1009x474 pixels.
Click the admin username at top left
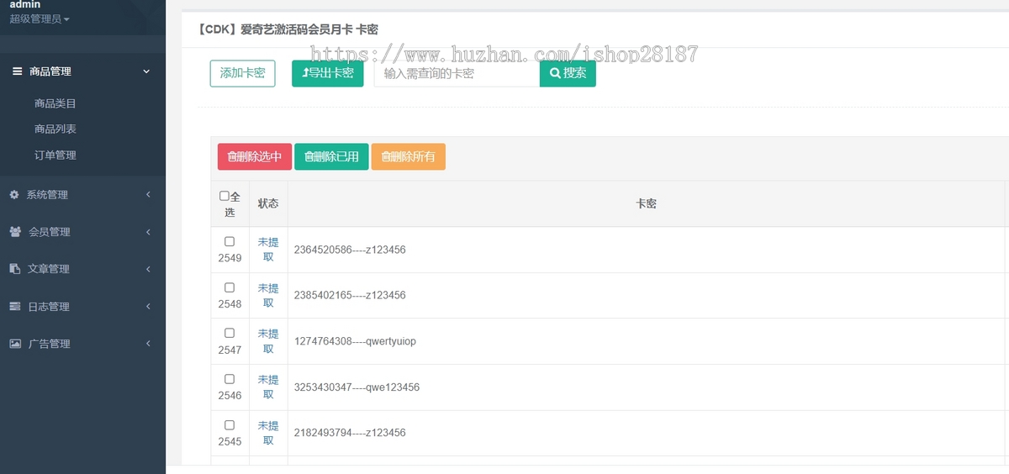coord(25,5)
